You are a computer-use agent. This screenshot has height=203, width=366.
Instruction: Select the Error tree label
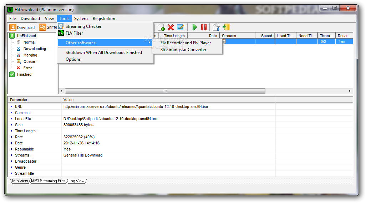[28, 68]
